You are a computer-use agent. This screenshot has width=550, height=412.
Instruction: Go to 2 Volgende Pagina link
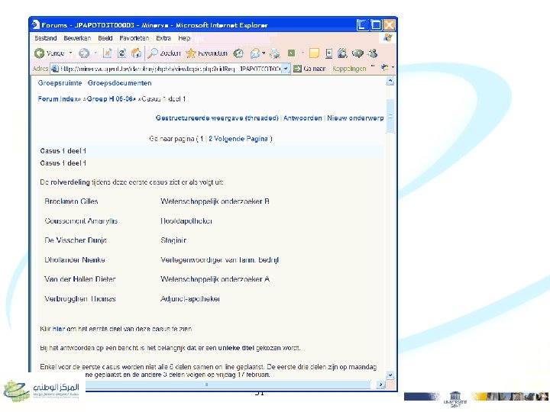point(238,139)
